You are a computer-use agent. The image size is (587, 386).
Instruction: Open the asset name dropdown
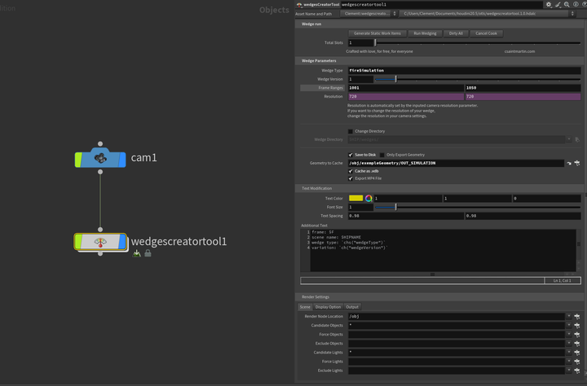point(395,14)
